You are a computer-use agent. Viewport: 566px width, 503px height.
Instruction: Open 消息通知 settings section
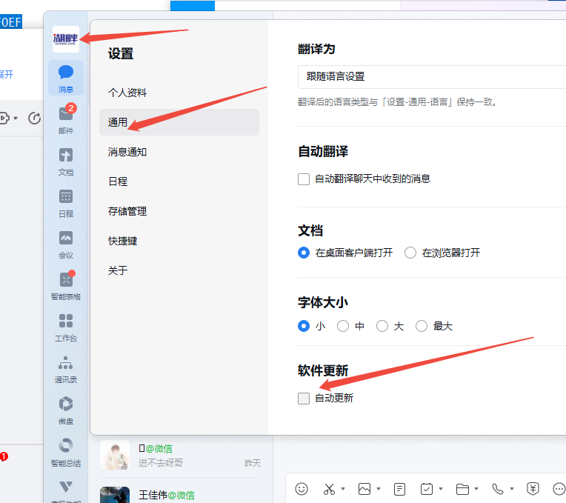(x=179, y=152)
